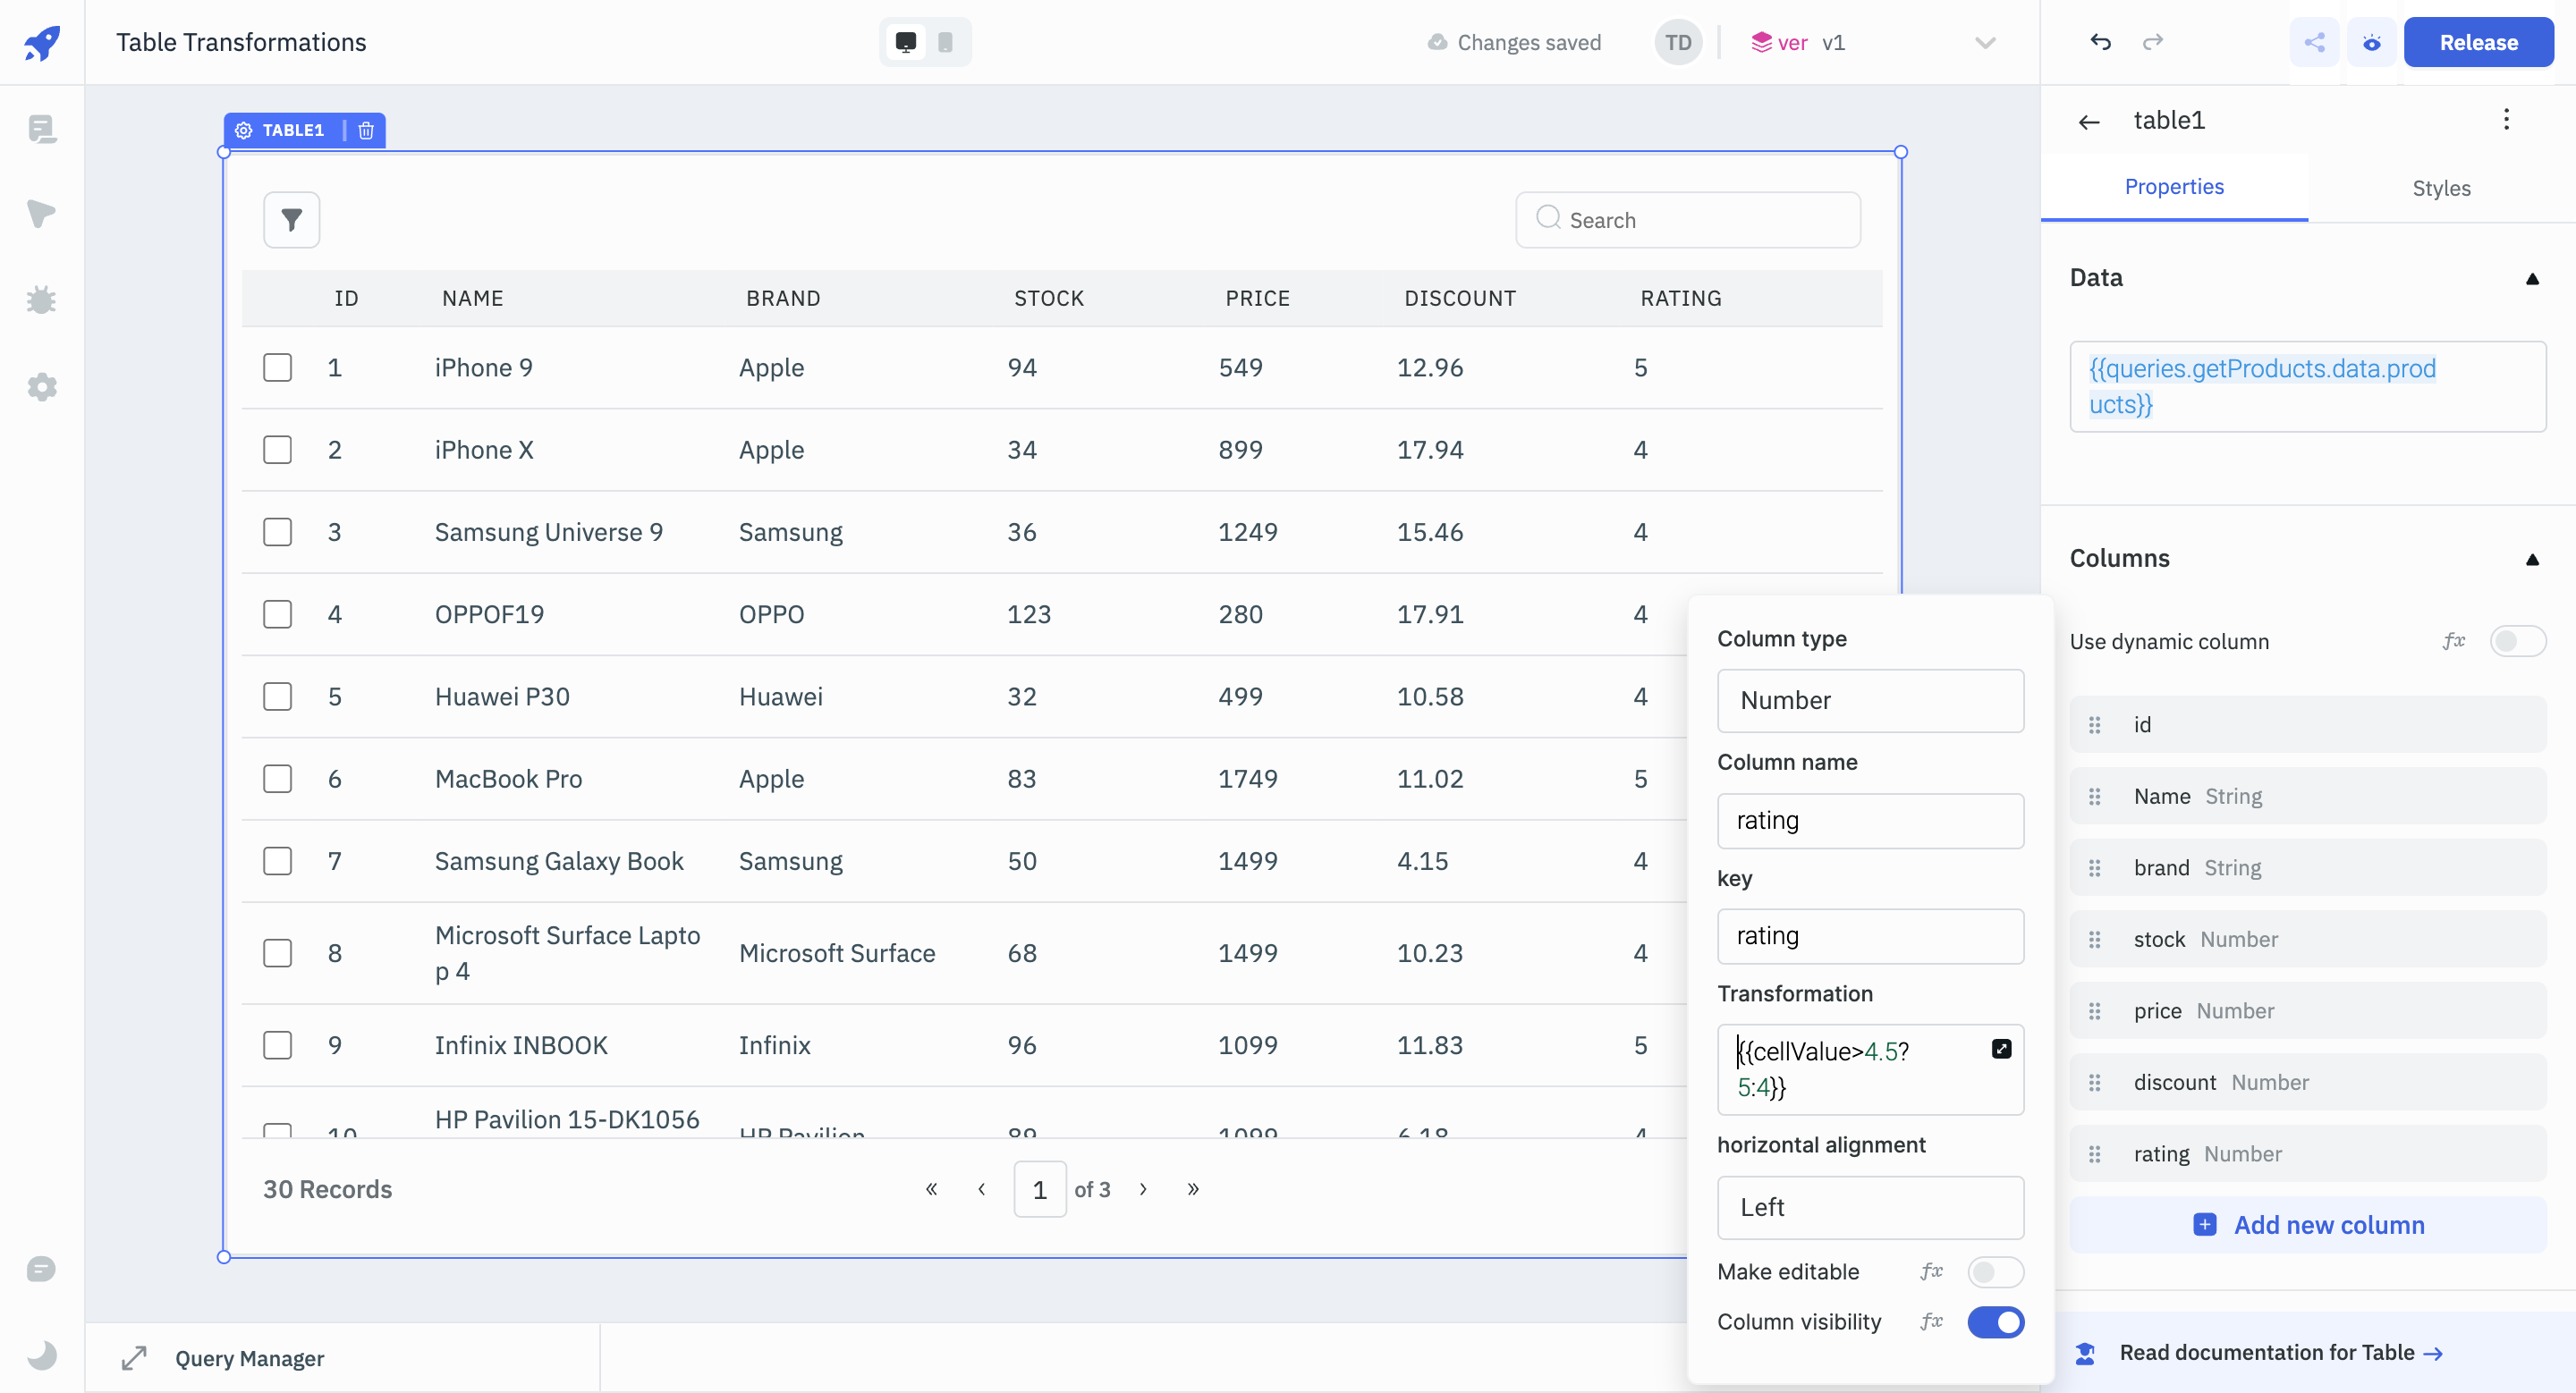Image resolution: width=2576 pixels, height=1393 pixels.
Task: Click the table filter funnel icon
Action: coord(291,220)
